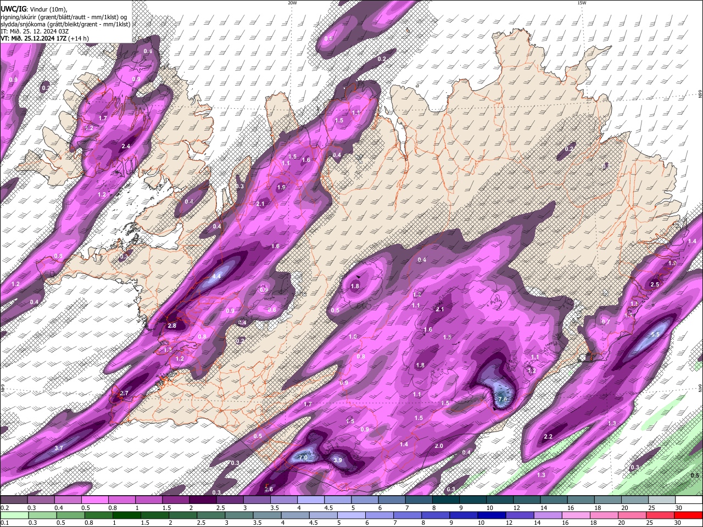Click the 3.7 precipitation value on the map
Viewport: 703px width, 527px height.
(x=59, y=448)
